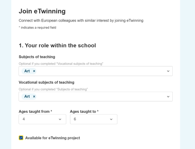Remove the Art tag from Subjects of teaching
Image resolution: width=195 pixels, height=149 pixels.
[x=34, y=71]
